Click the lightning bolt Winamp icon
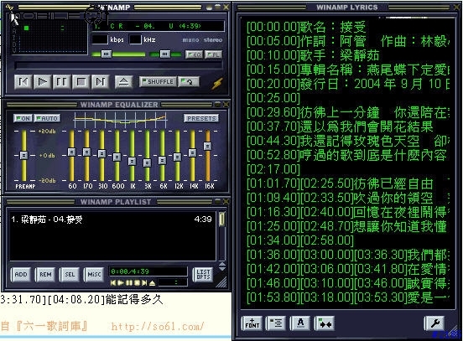This screenshot has width=463, height=341. [217, 84]
